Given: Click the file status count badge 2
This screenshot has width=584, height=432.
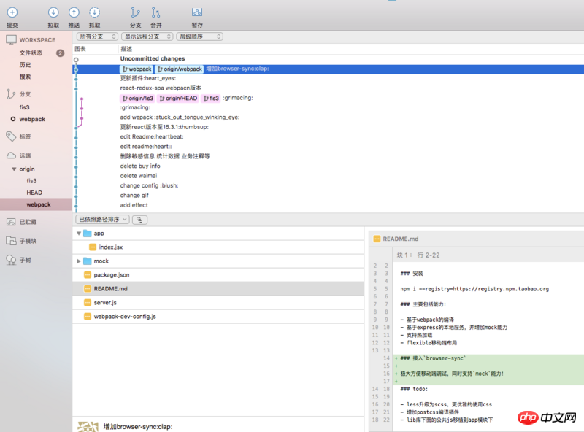Looking at the screenshot, I should pos(60,53).
